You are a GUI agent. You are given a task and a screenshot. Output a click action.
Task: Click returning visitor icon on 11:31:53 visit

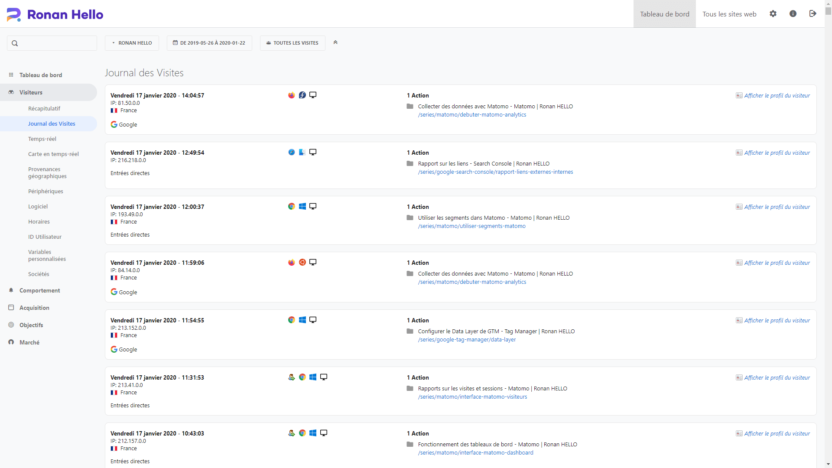292,377
